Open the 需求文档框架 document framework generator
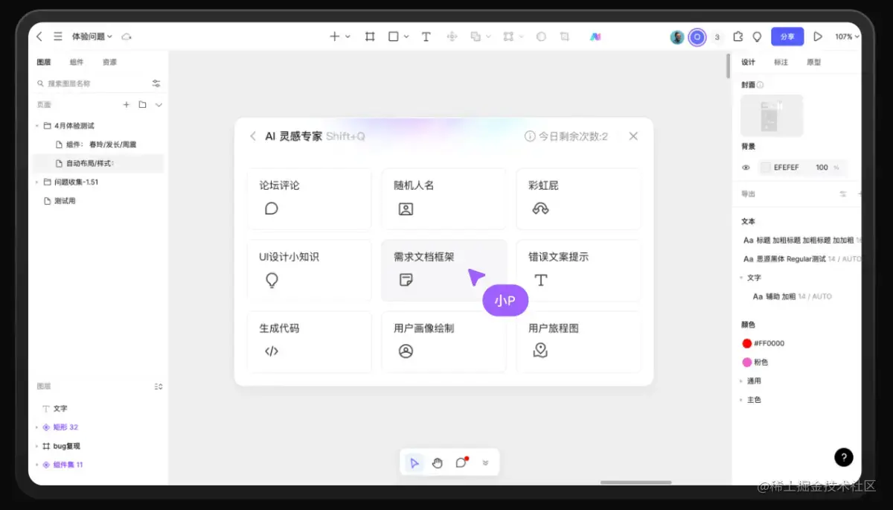This screenshot has height=510, width=893. point(444,270)
